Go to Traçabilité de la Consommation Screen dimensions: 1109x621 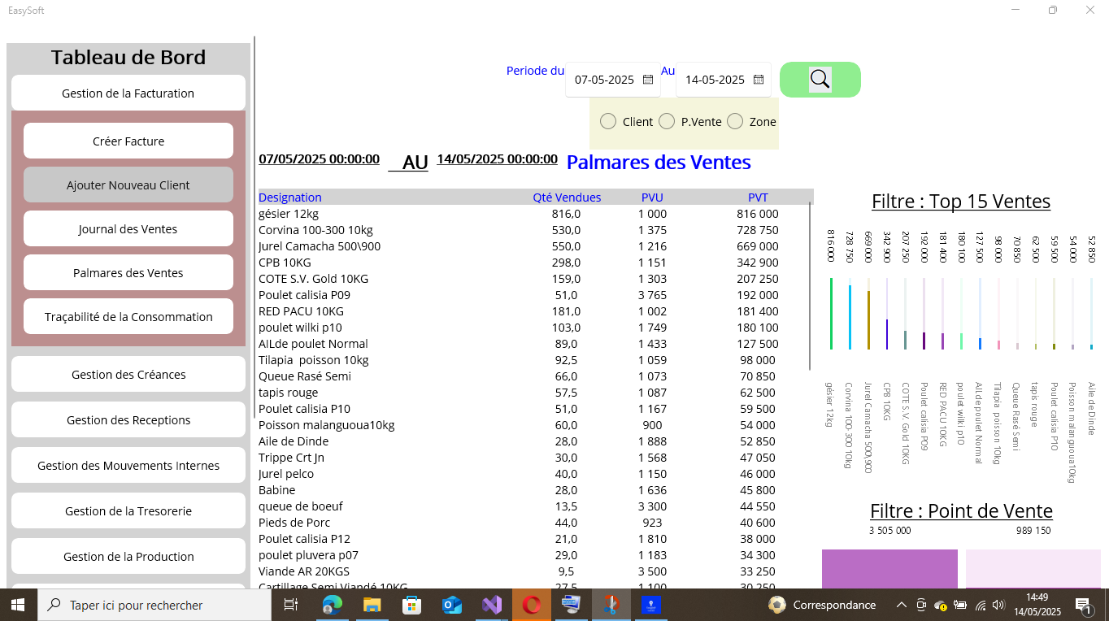click(128, 317)
